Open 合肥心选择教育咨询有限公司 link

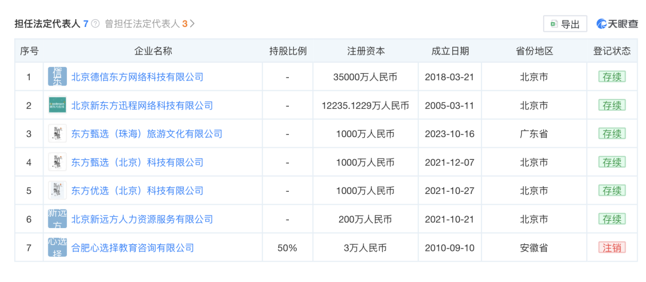[x=133, y=247]
